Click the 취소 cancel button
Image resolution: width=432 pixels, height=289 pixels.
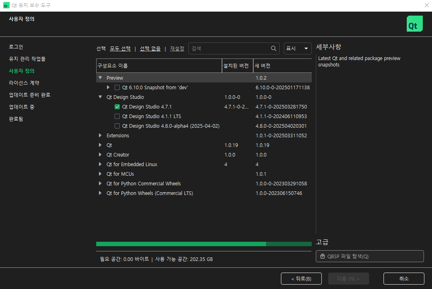[x=404, y=279]
